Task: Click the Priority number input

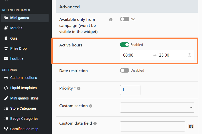Action: pyautogui.click(x=130, y=90)
